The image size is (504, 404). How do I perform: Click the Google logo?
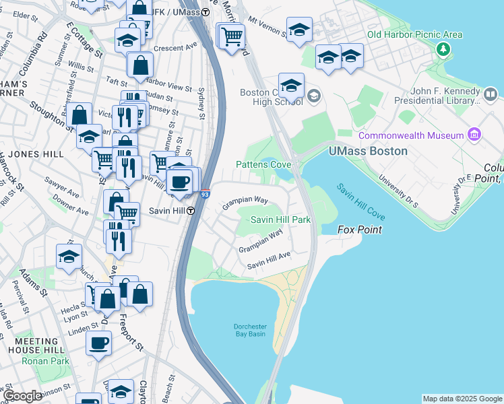22,396
